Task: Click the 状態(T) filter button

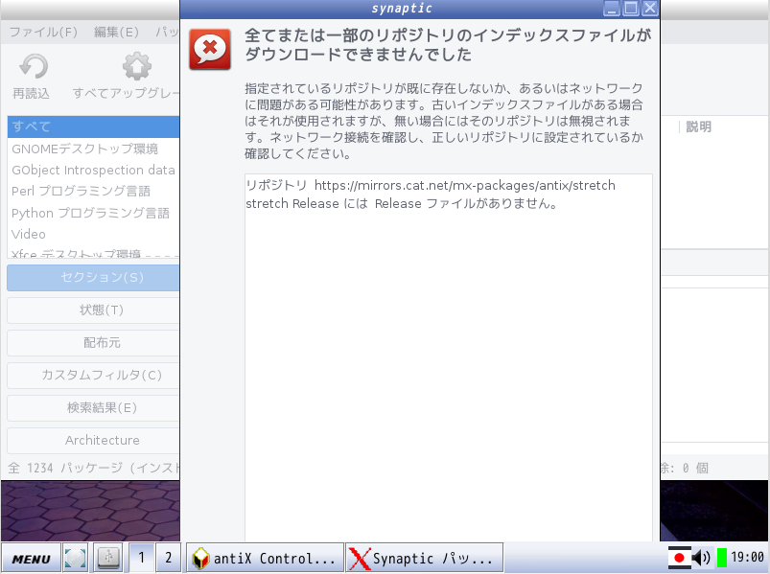Action: coord(93,310)
